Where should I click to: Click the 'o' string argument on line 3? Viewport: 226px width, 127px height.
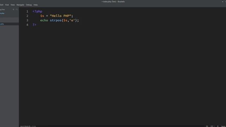click(72, 20)
